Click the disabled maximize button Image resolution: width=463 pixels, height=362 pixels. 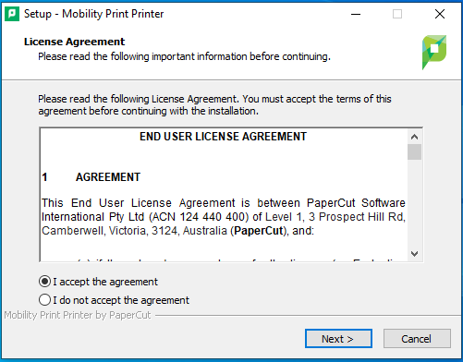coord(397,14)
